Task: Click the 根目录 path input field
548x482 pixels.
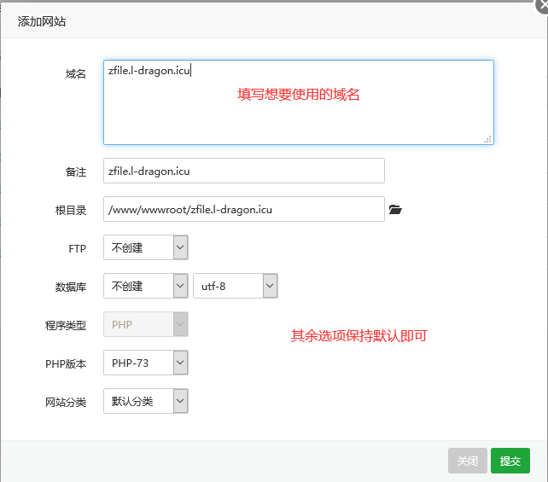Action: [243, 209]
